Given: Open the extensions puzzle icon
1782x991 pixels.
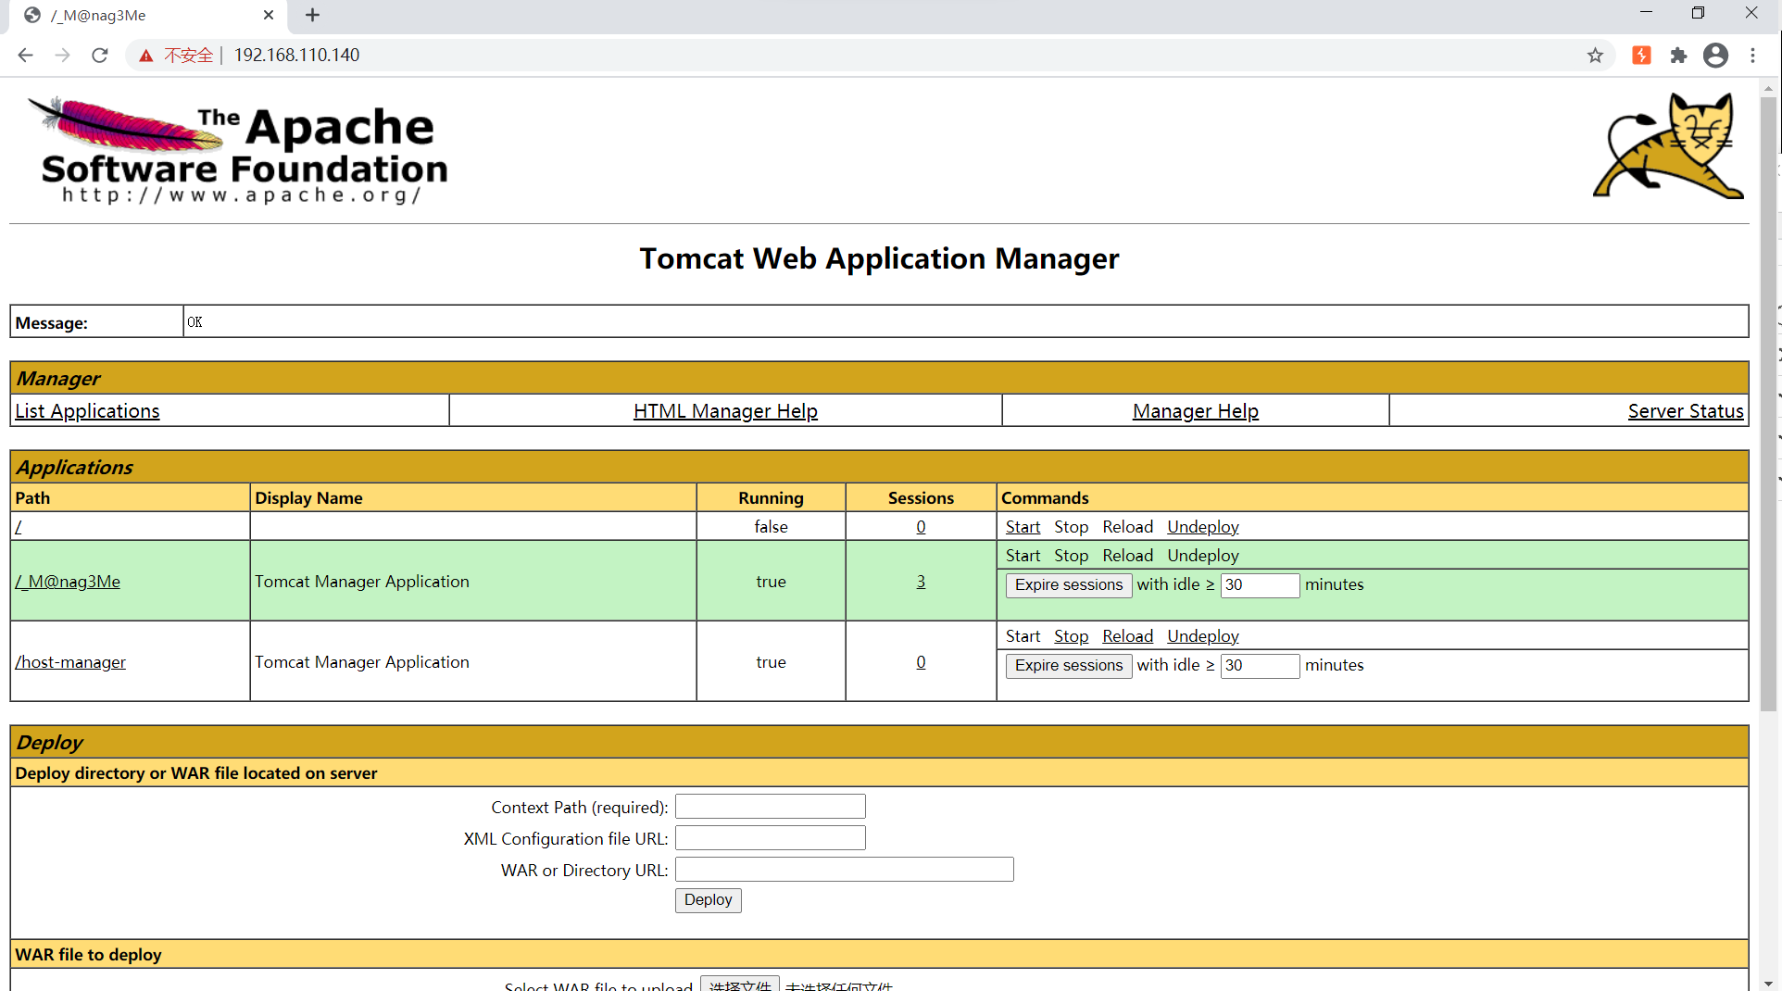Looking at the screenshot, I should point(1678,56).
